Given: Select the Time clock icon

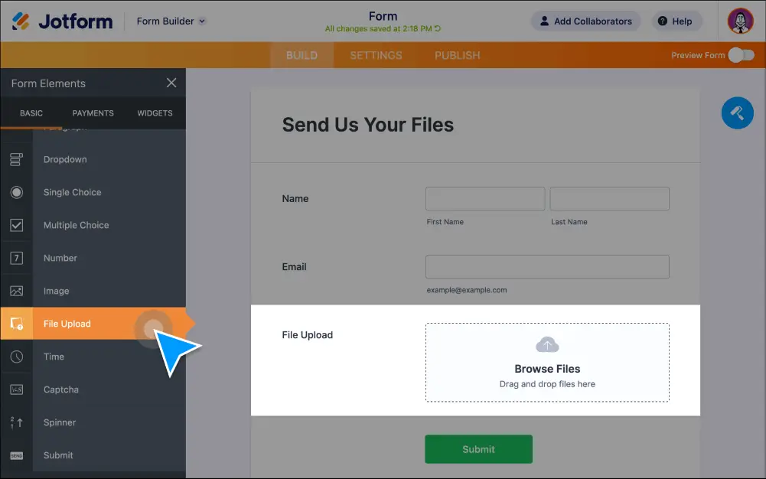Looking at the screenshot, I should 16,357.
